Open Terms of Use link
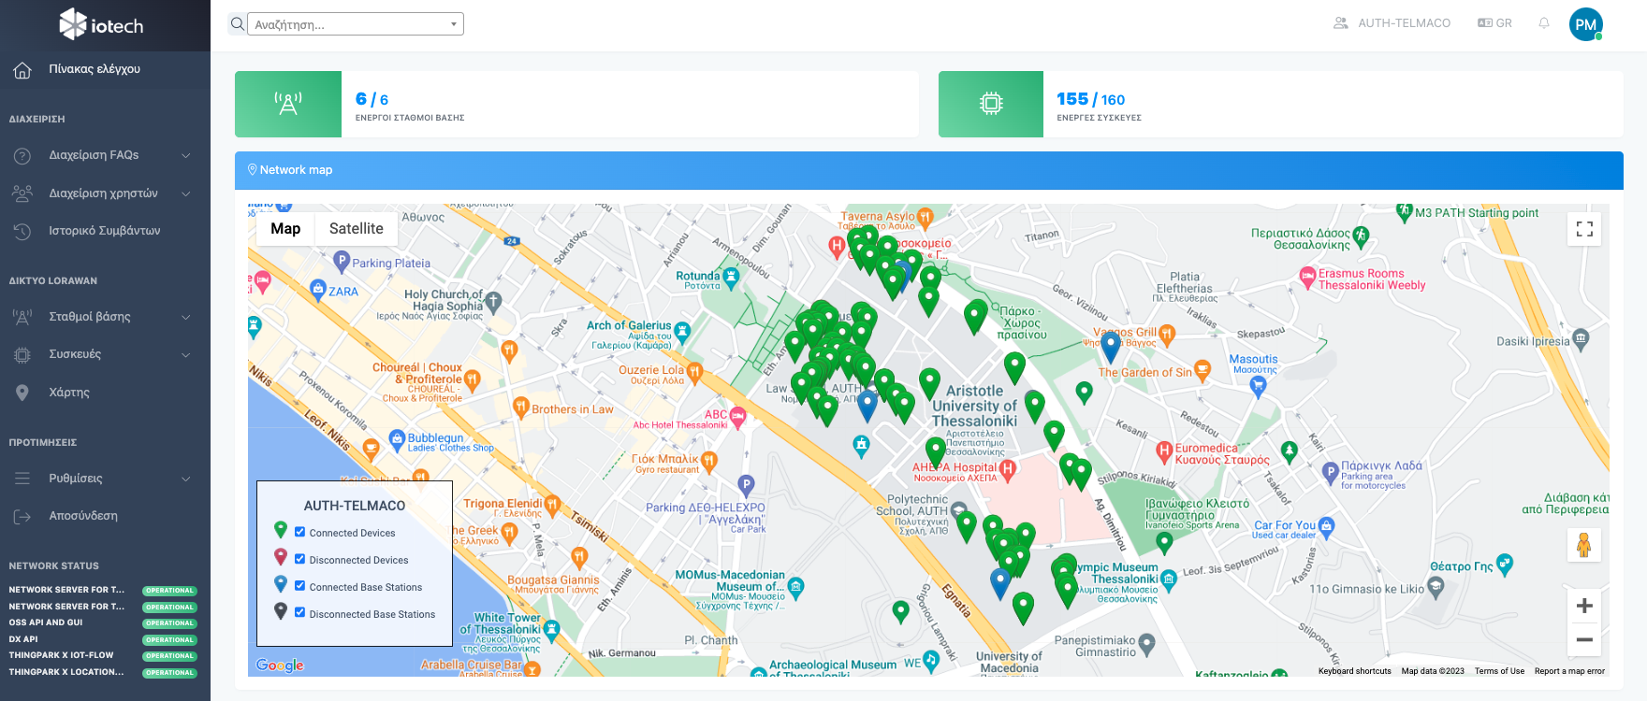Viewport: 1647px width, 701px height. (x=1499, y=671)
